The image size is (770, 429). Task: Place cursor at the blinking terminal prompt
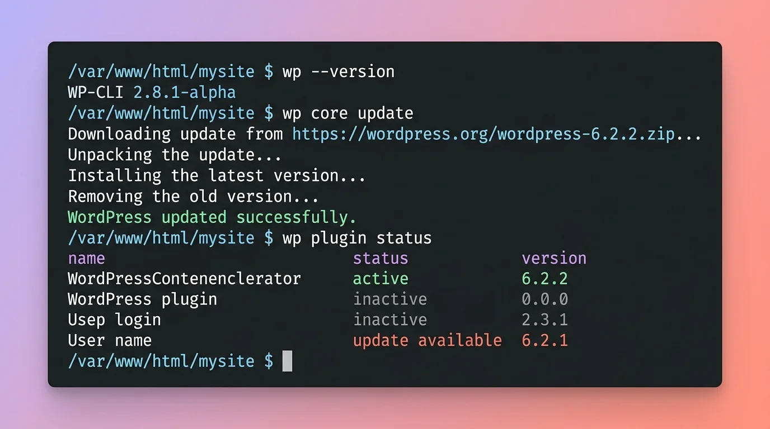click(x=286, y=361)
